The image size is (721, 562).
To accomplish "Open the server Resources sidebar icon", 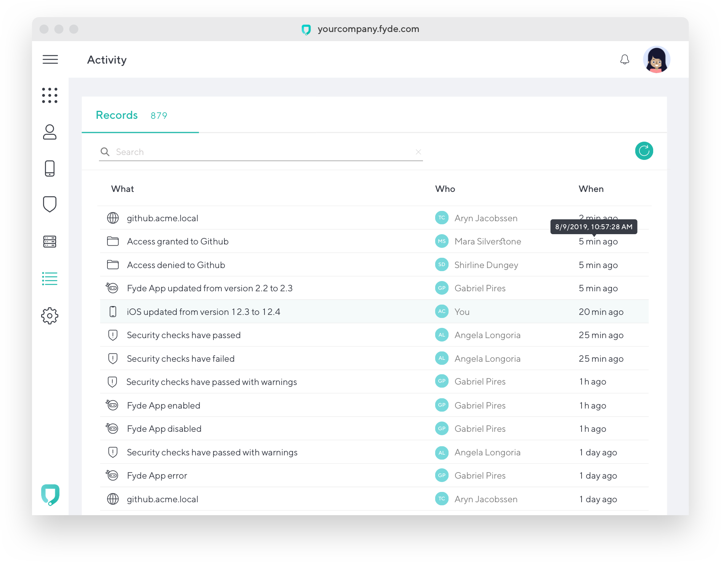I will pos(50,241).
